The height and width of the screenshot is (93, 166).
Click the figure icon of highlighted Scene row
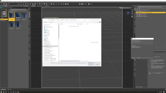[140, 13]
